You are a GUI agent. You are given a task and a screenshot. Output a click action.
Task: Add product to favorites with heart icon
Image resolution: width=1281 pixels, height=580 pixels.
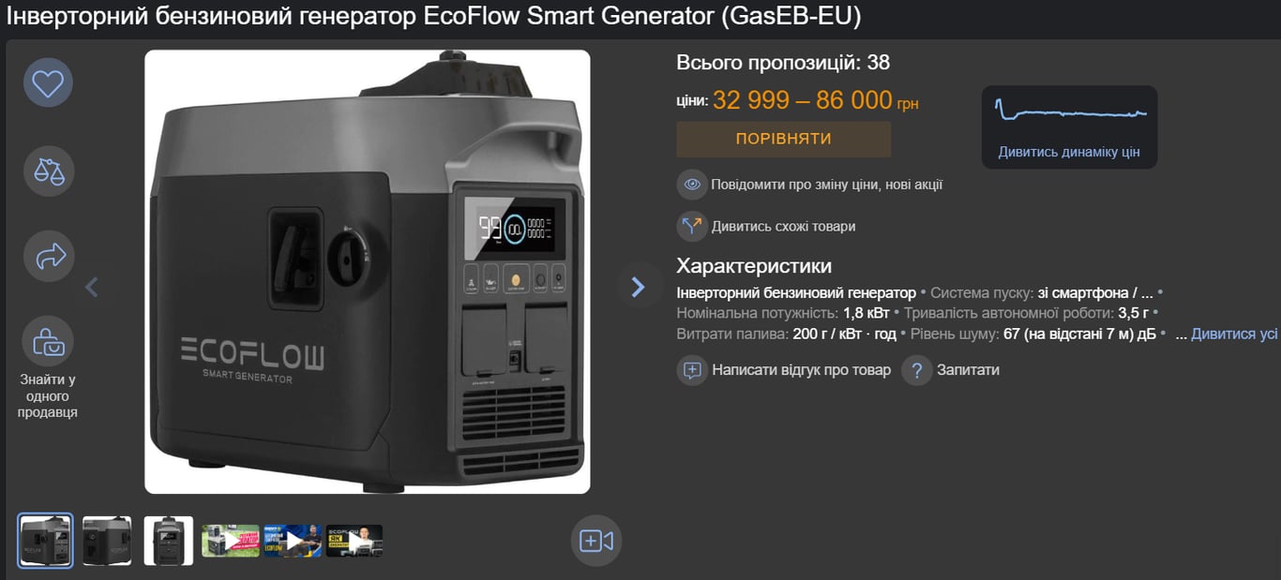coord(48,83)
